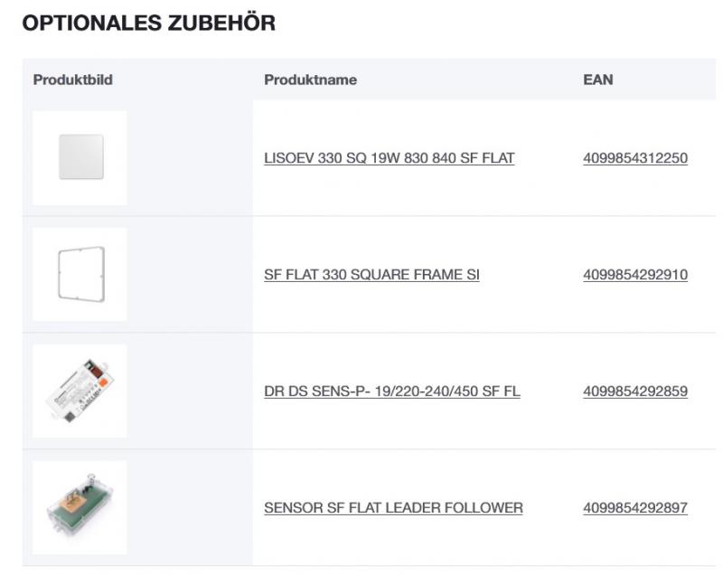Image resolution: width=723 pixels, height=575 pixels.
Task: Click the SF FLAT square frame product image
Action: pos(80,275)
